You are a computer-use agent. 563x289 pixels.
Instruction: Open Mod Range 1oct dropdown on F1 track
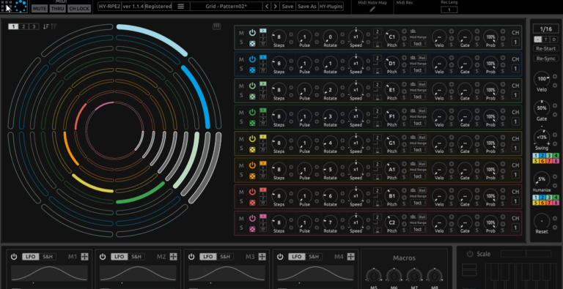point(419,124)
